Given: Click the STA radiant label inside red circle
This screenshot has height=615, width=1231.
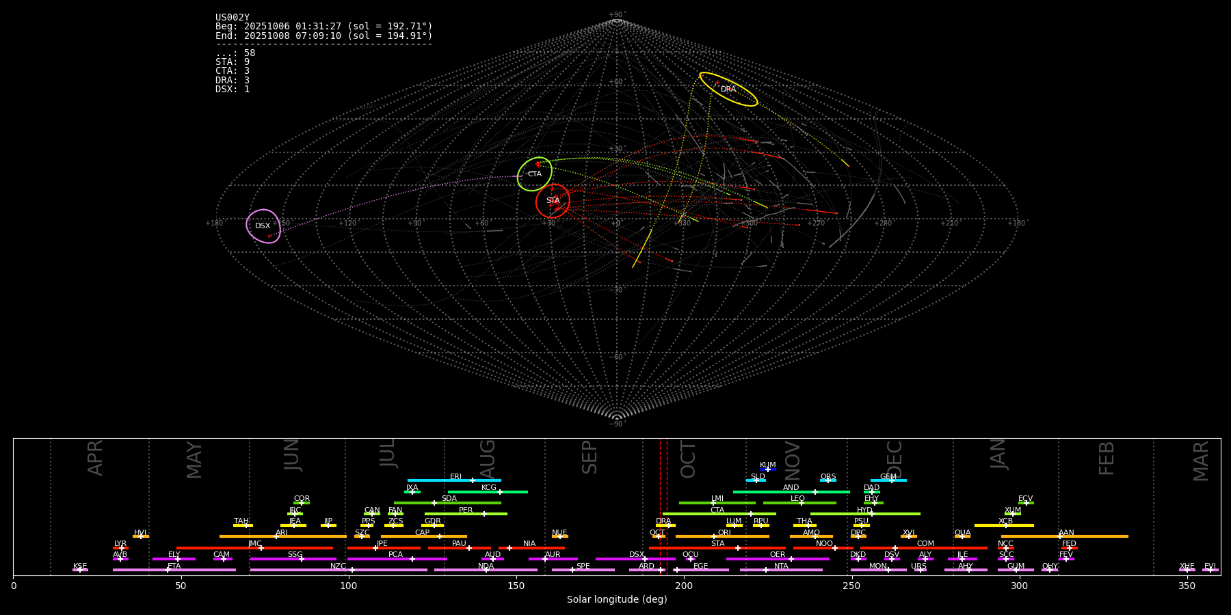Looking at the screenshot, I should [553, 201].
